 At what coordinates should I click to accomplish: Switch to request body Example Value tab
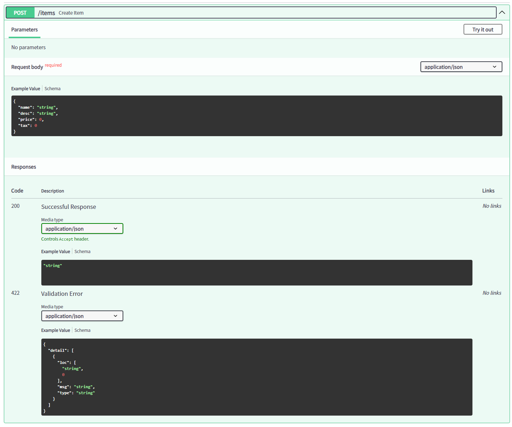coord(26,89)
